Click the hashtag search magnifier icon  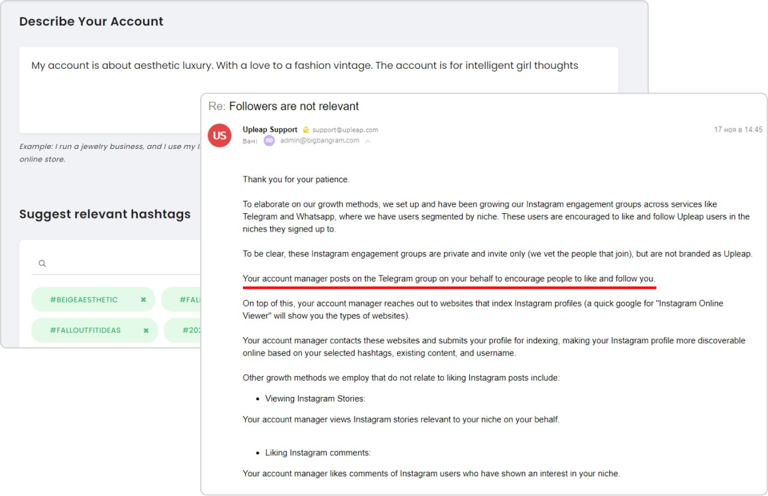coord(42,264)
